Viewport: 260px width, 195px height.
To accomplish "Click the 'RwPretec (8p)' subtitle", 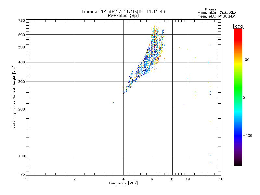I will click(x=123, y=16).
